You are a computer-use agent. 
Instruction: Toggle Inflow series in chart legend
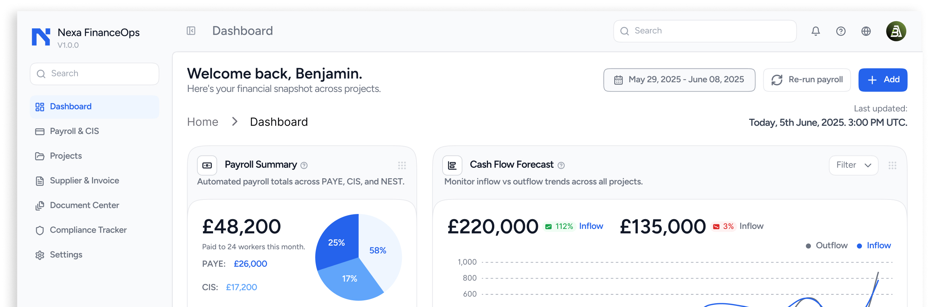[874, 246]
